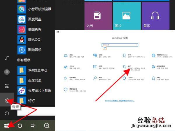Expand the Start menu side rail
Image resolution: width=175 pixels, height=131 pixels.
pyautogui.click(x=7, y=58)
